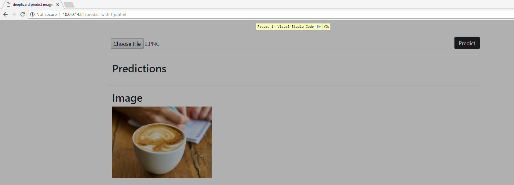Image resolution: width=514 pixels, height=185 pixels.
Task: Click the selected coffee cup image
Action: 162,142
